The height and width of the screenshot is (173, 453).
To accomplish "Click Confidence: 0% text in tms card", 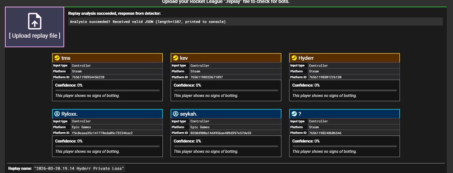I will [x=69, y=85].
